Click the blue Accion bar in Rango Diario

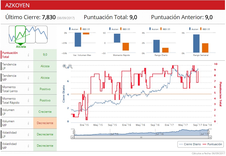[x=157, y=46]
